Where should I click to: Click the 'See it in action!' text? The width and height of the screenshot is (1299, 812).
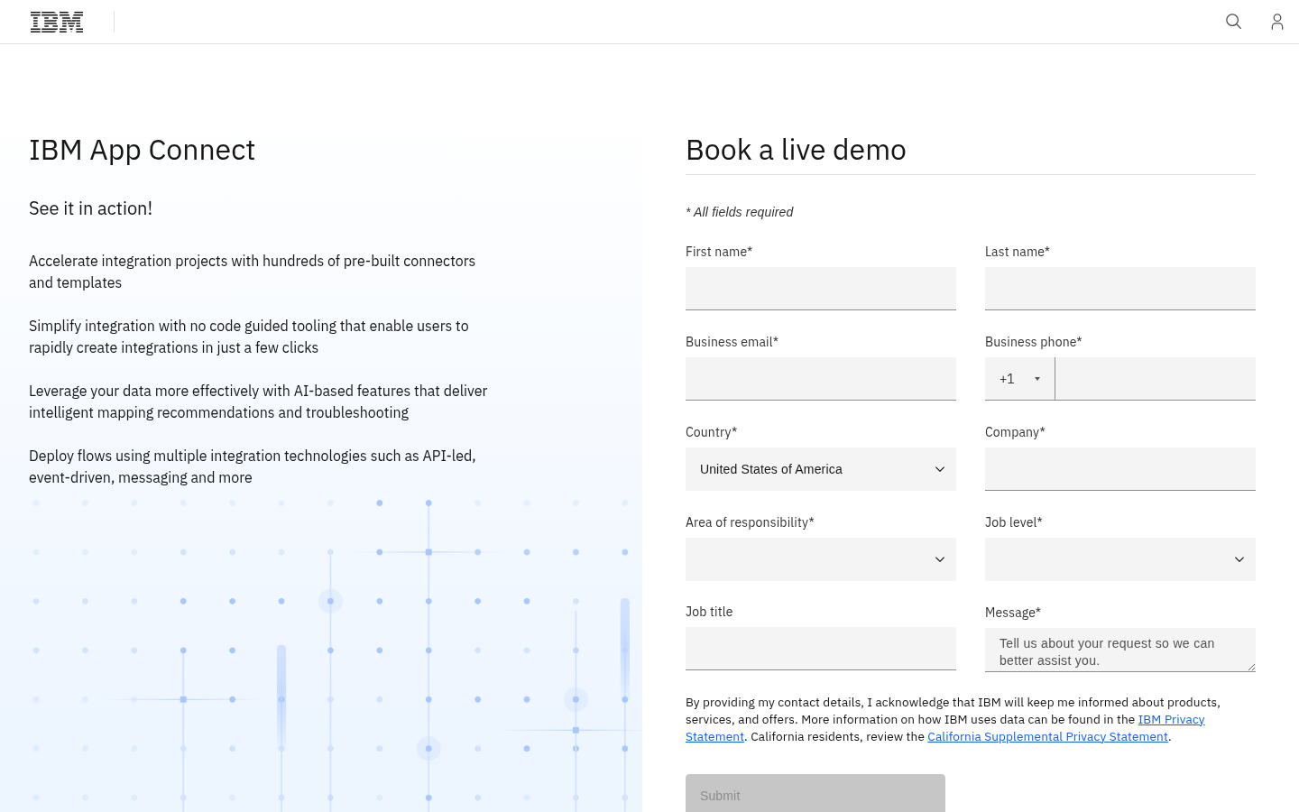tap(90, 208)
